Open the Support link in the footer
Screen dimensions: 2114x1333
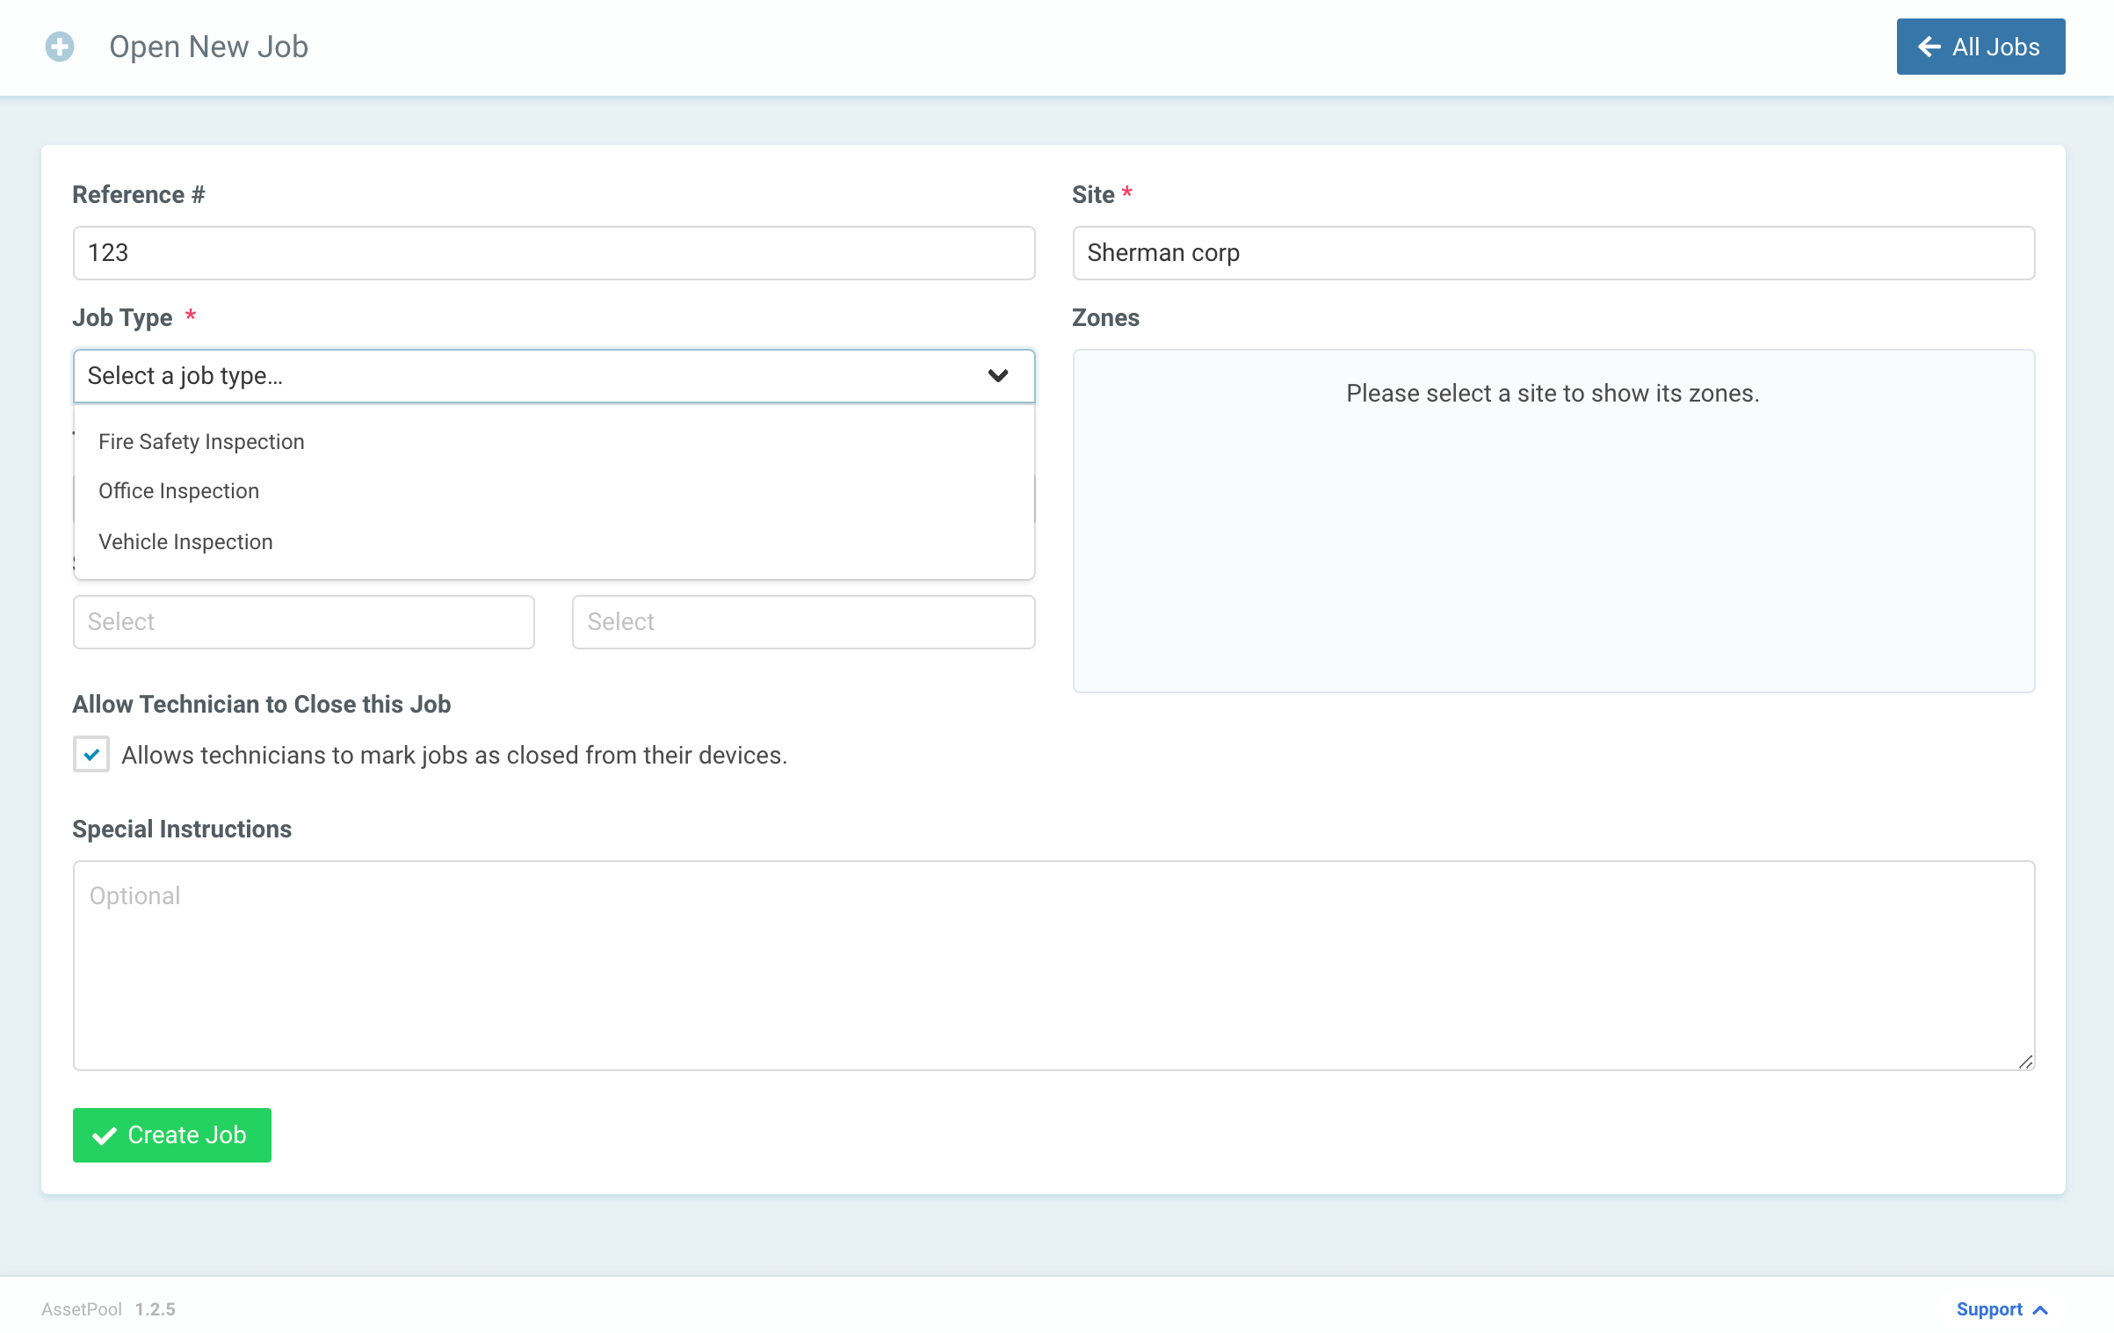point(1989,1309)
